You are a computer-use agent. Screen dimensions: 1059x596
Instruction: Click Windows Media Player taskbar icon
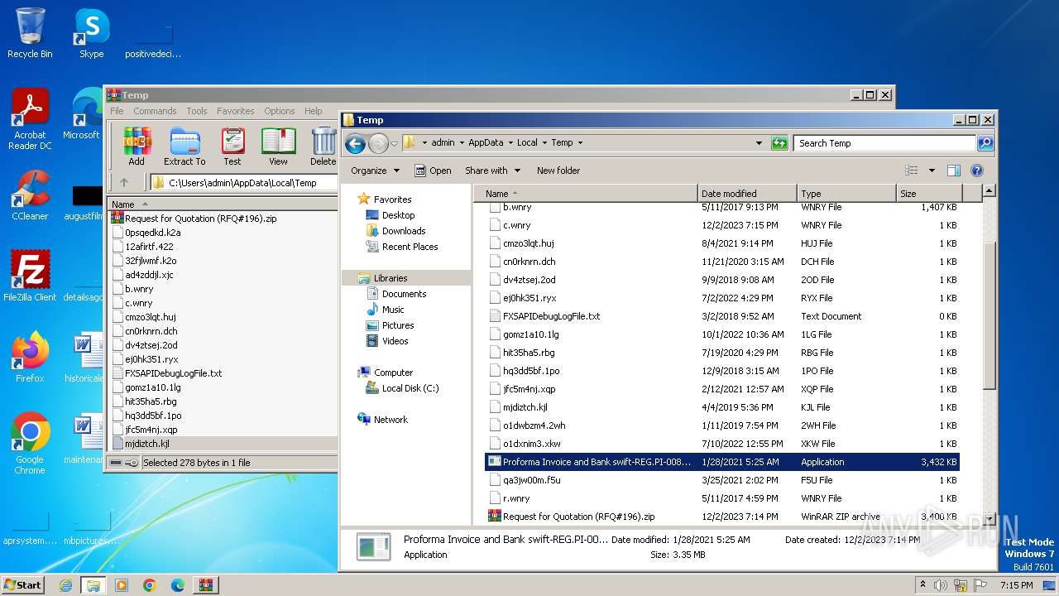click(x=122, y=585)
